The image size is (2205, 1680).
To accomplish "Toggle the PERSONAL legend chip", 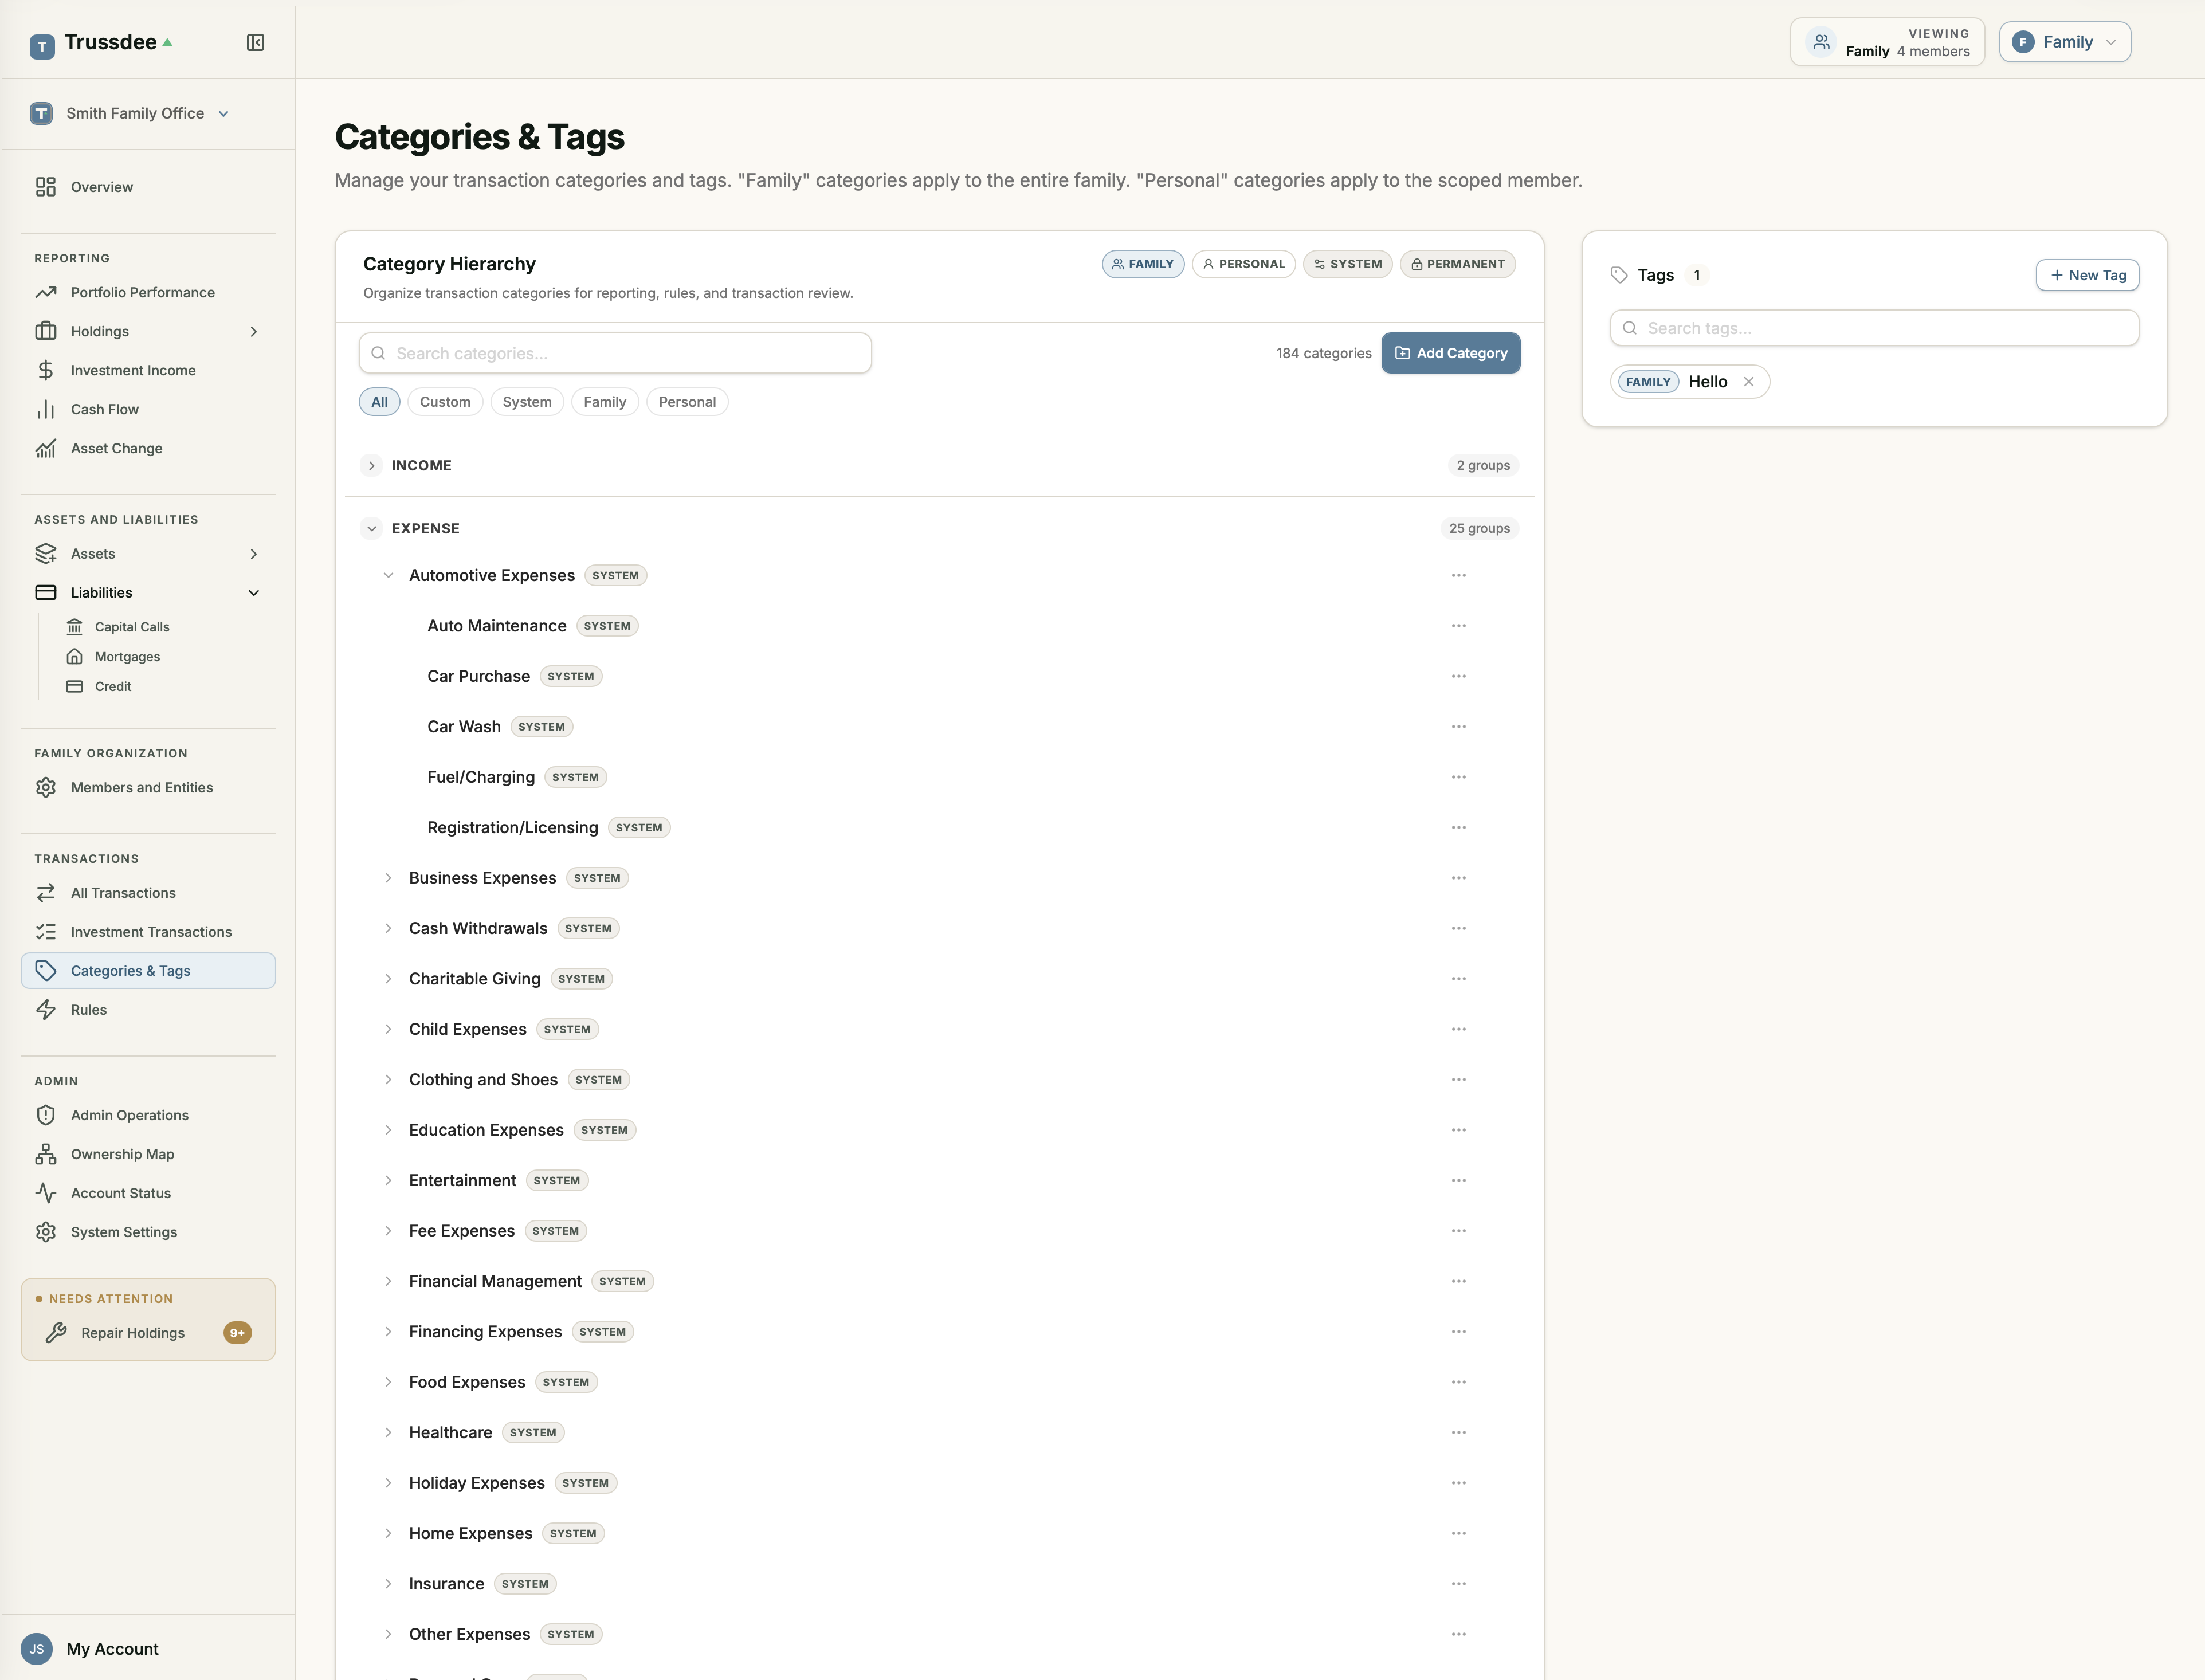I will pos(1243,264).
